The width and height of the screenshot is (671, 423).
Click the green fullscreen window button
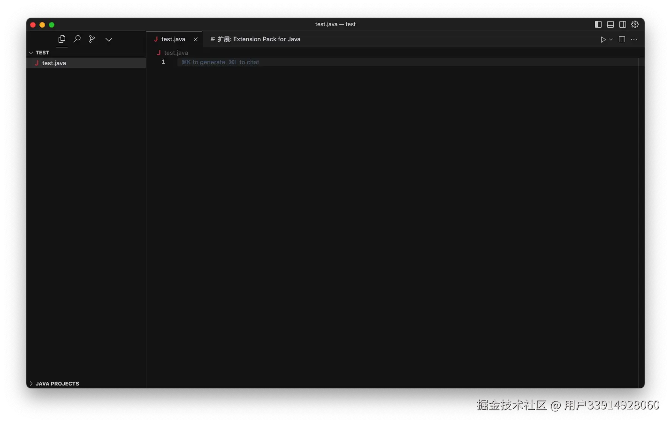point(52,25)
